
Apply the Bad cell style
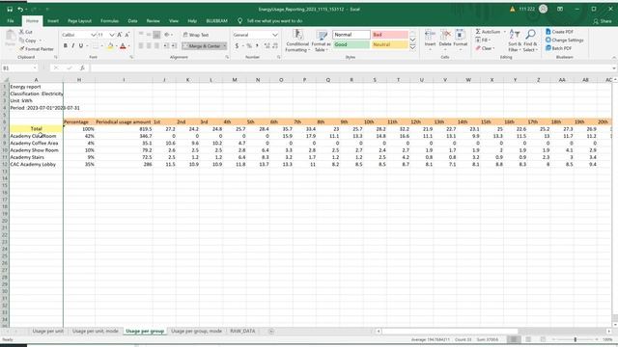389,35
